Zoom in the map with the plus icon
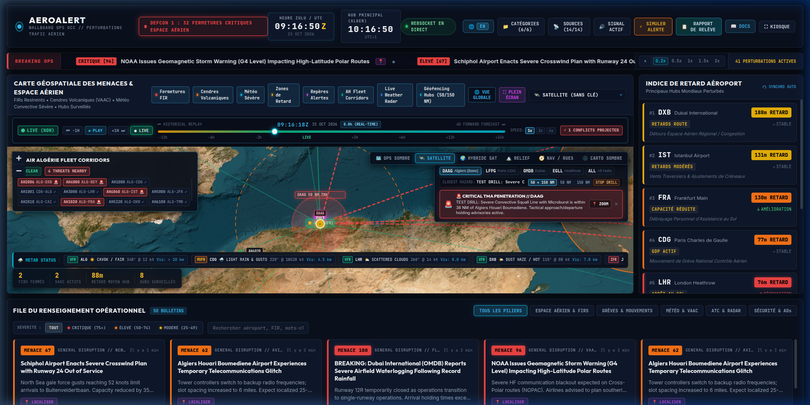This screenshot has width=810, height=405. click(19, 158)
